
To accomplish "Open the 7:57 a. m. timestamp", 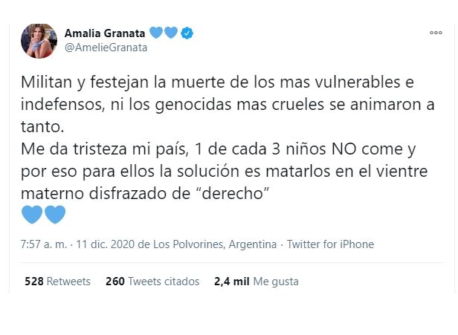I will 43,244.
